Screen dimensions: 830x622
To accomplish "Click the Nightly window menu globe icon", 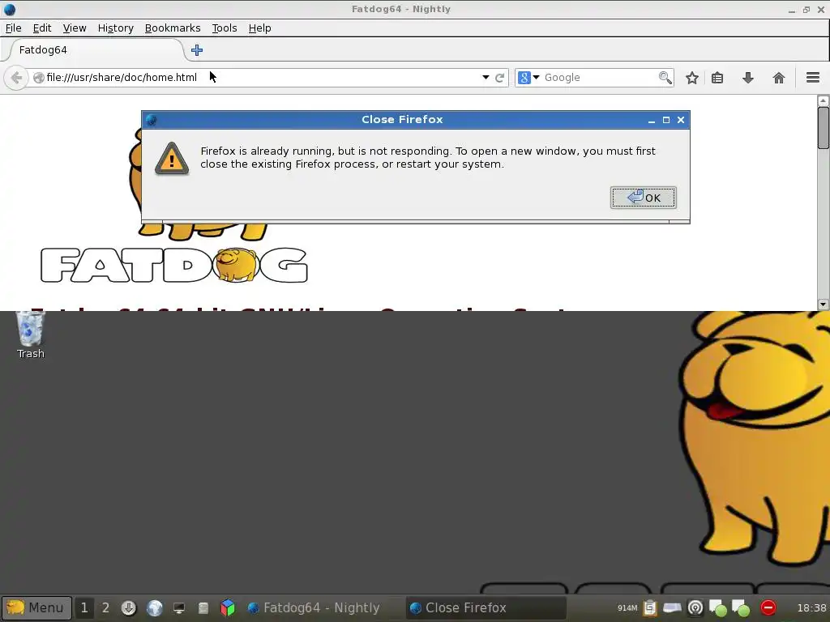I will click(10, 10).
